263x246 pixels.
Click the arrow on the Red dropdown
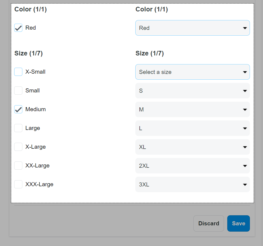(x=245, y=28)
